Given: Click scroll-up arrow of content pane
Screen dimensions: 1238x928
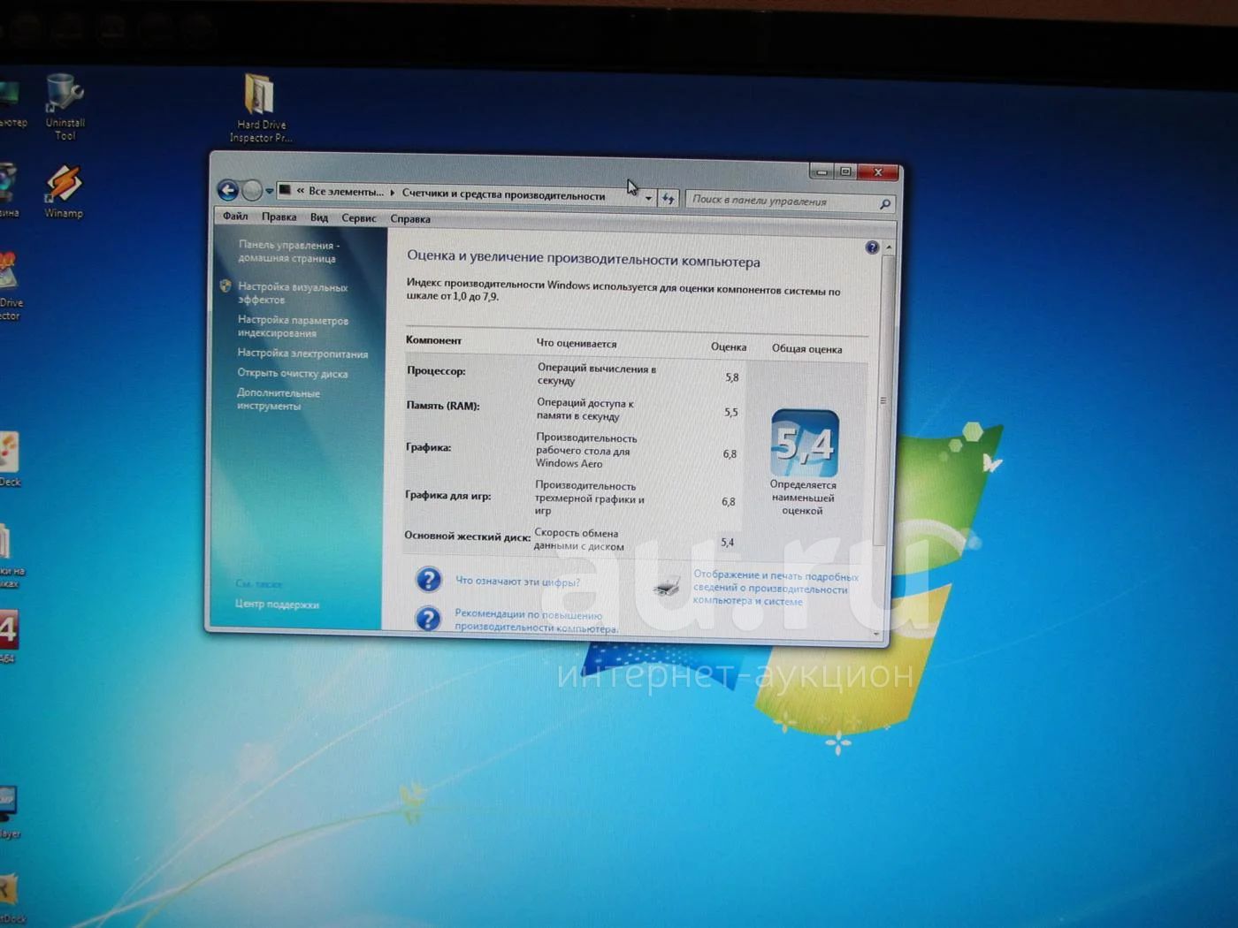Looking at the screenshot, I should pyautogui.click(x=889, y=247).
